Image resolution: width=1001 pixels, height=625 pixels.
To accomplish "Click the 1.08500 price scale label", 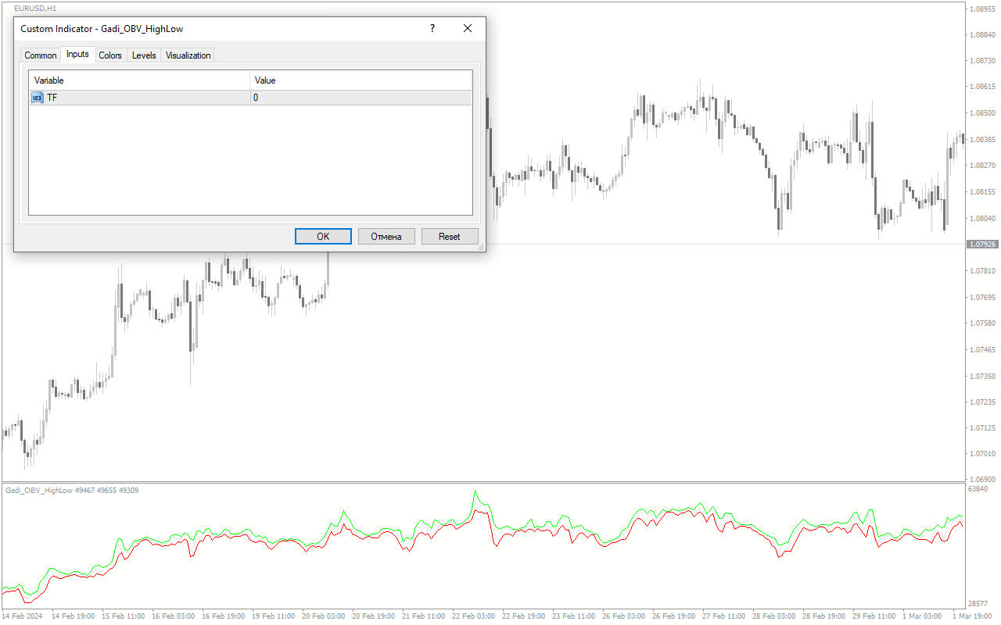I will [x=982, y=113].
